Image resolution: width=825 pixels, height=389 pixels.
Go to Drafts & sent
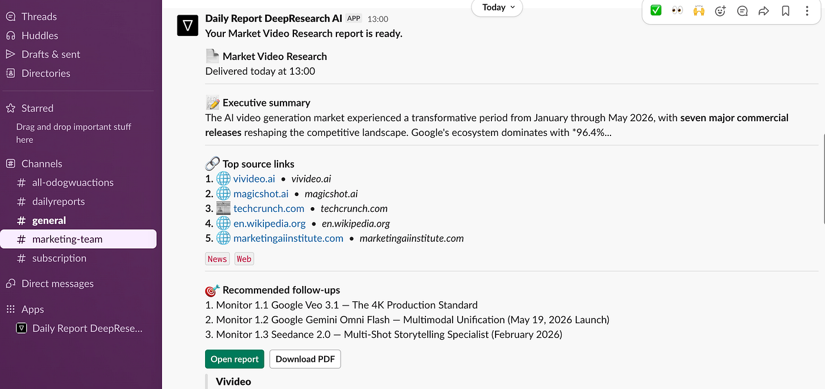[x=51, y=54]
